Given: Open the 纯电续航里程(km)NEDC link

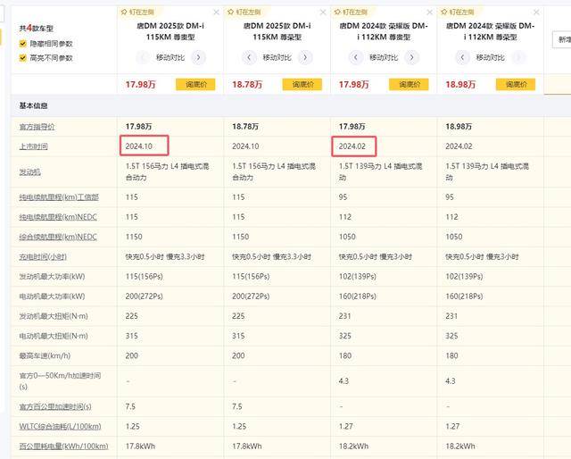Looking at the screenshot, I should (x=58, y=217).
